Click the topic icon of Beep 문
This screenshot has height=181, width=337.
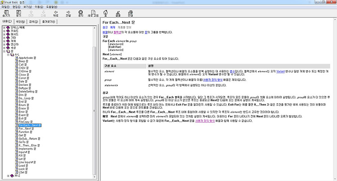[x=17, y=61]
